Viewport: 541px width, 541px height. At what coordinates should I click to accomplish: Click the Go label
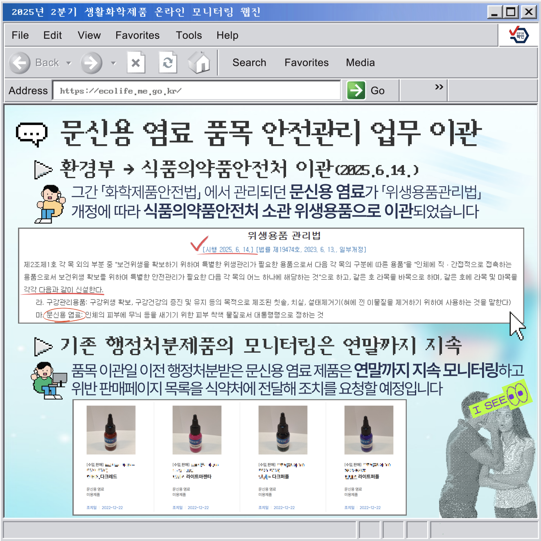377,91
